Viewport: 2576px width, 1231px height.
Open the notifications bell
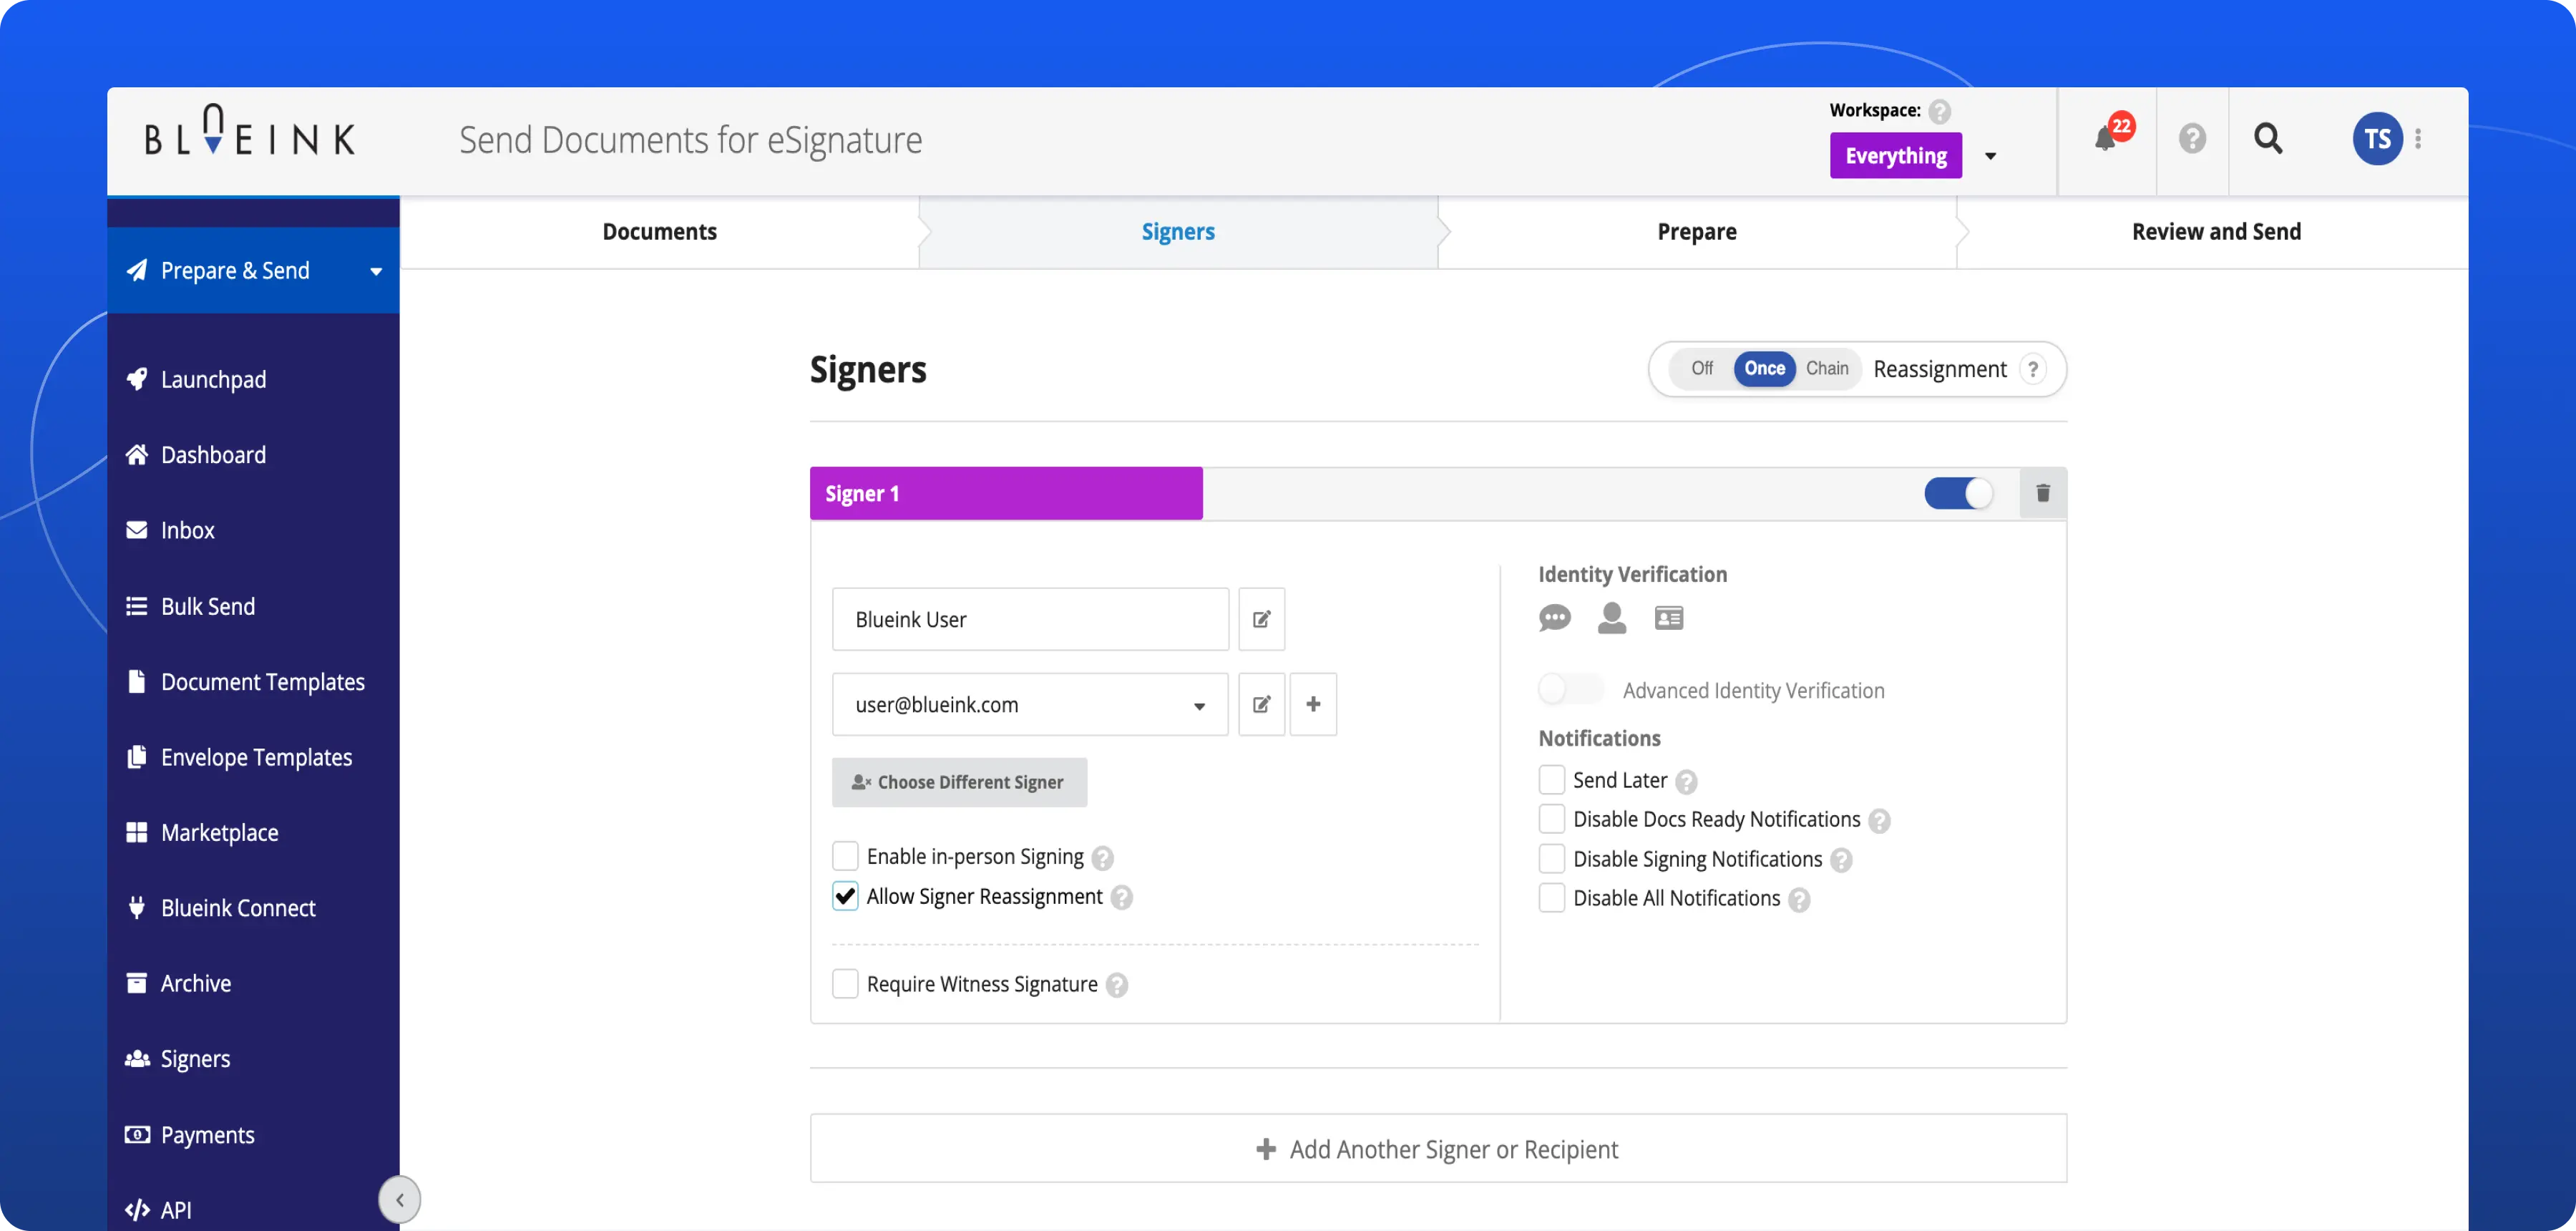(x=2106, y=138)
